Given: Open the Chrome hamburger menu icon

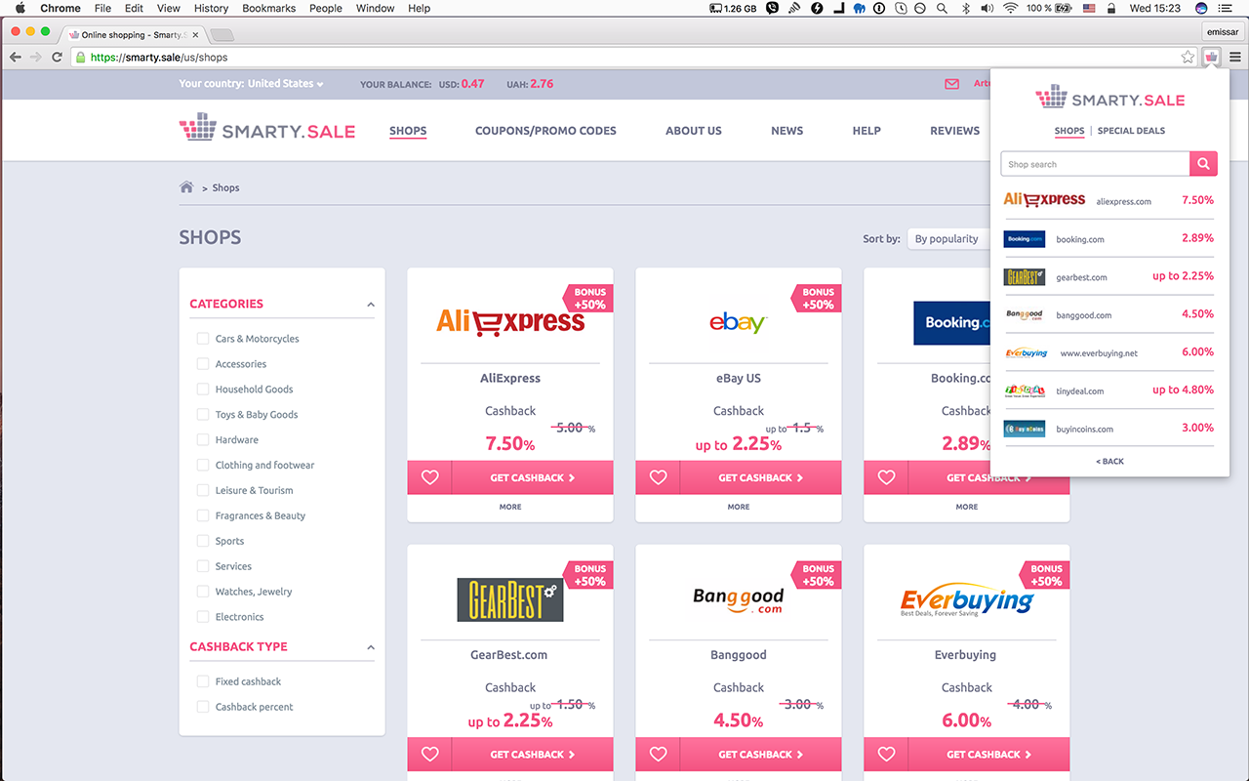Looking at the screenshot, I should [1235, 58].
